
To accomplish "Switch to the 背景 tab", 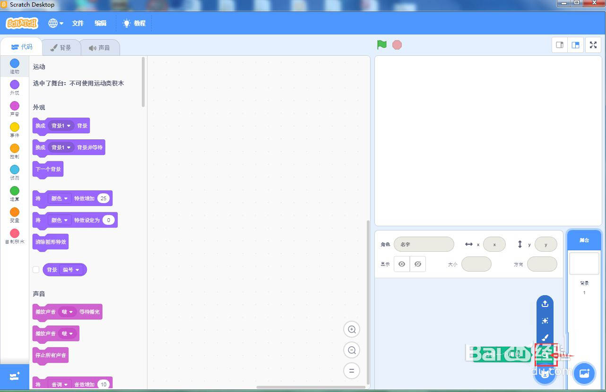I will click(x=61, y=48).
